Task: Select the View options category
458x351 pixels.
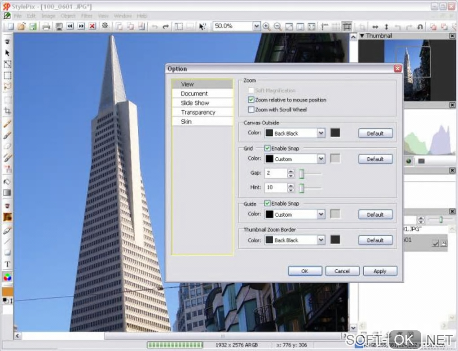Action: tap(203, 84)
